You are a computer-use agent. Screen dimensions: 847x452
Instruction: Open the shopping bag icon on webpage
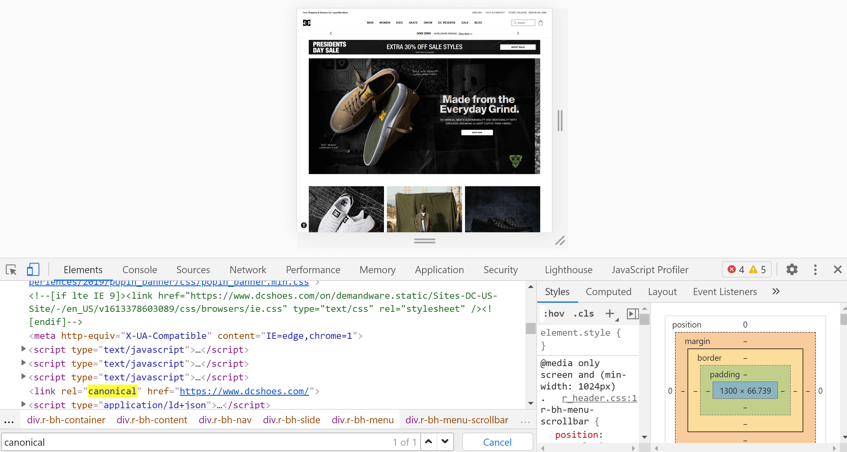[x=541, y=23]
